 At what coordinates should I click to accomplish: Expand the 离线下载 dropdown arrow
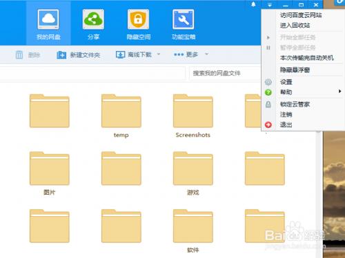click(159, 54)
